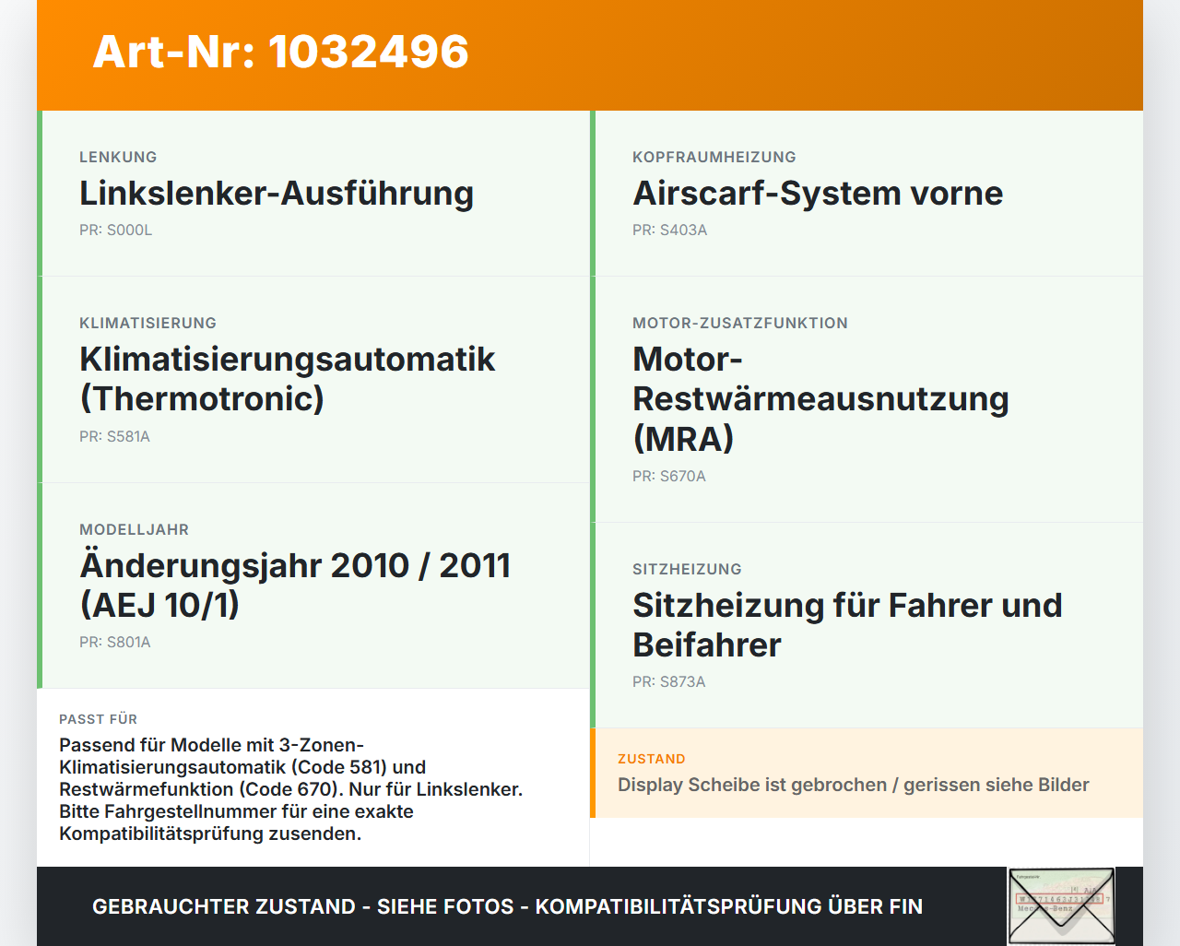Open the envelope thumbnail image in footer
Screen dimensions: 1180x946
(x=1061, y=906)
